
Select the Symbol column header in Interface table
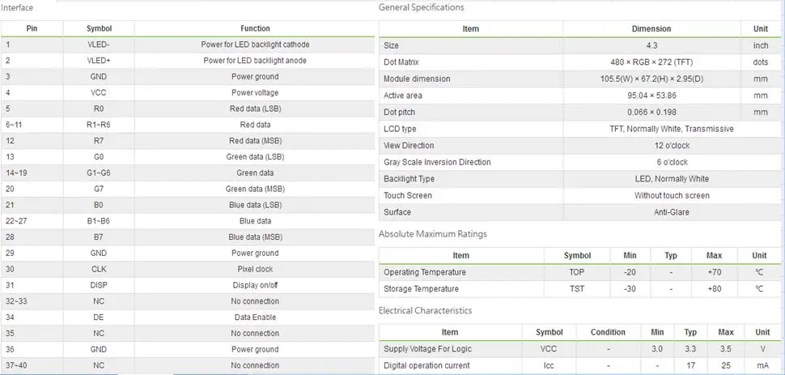(99, 28)
